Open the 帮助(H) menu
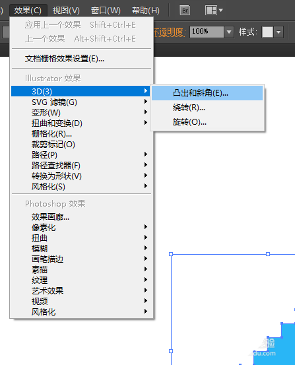Image resolution: width=295 pixels, height=365 pixels. [x=146, y=11]
